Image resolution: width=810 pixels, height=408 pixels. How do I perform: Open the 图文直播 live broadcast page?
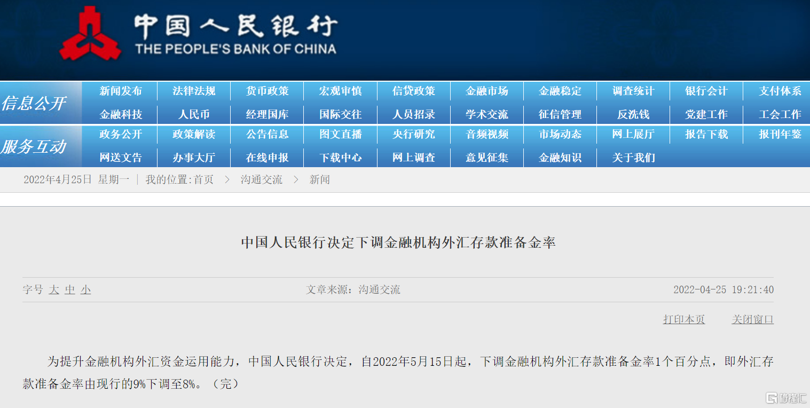click(x=340, y=134)
